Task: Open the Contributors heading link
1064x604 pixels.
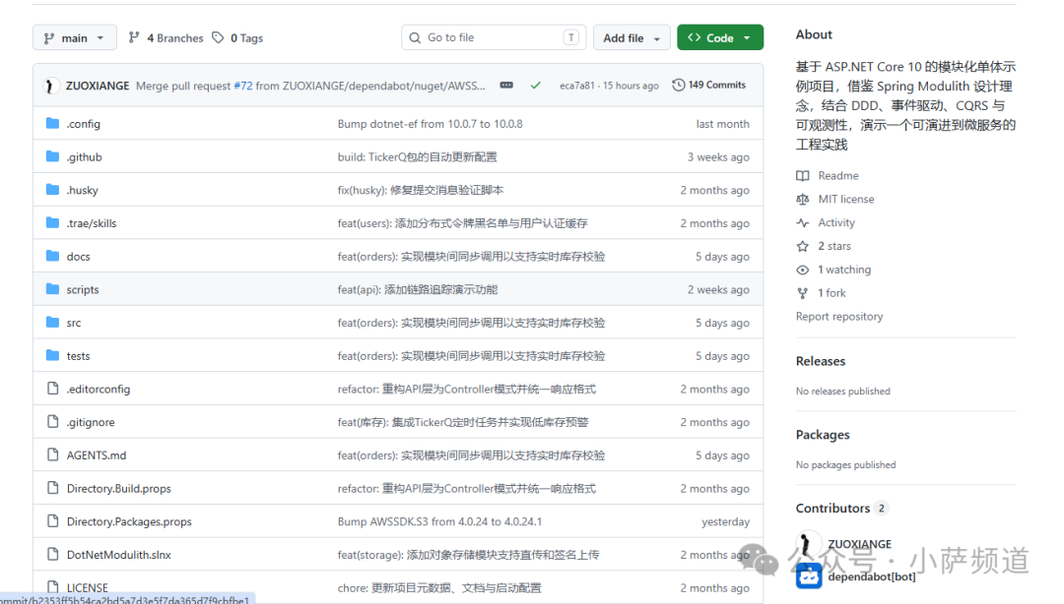Action: coord(832,509)
